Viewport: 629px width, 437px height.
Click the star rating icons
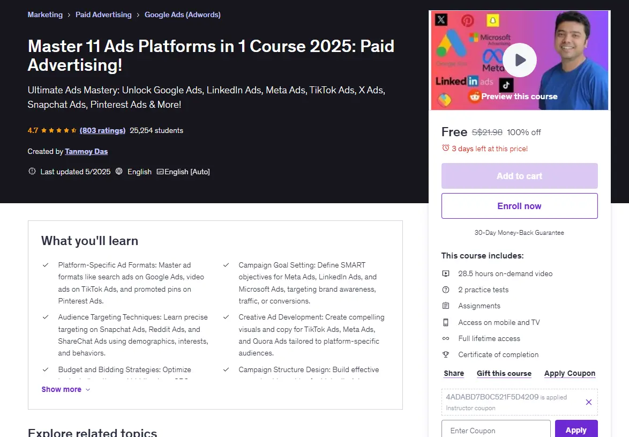58,130
